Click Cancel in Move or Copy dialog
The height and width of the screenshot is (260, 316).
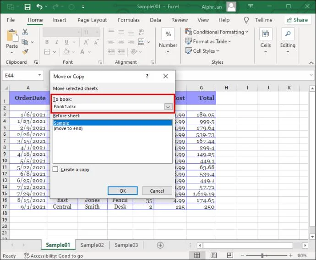[157, 191]
